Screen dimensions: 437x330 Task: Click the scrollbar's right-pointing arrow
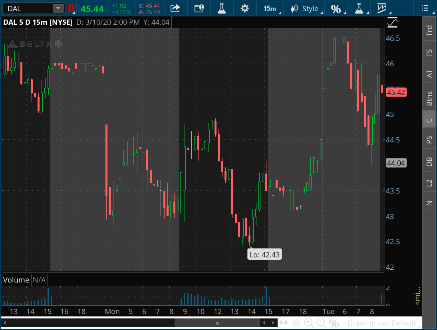point(273,323)
